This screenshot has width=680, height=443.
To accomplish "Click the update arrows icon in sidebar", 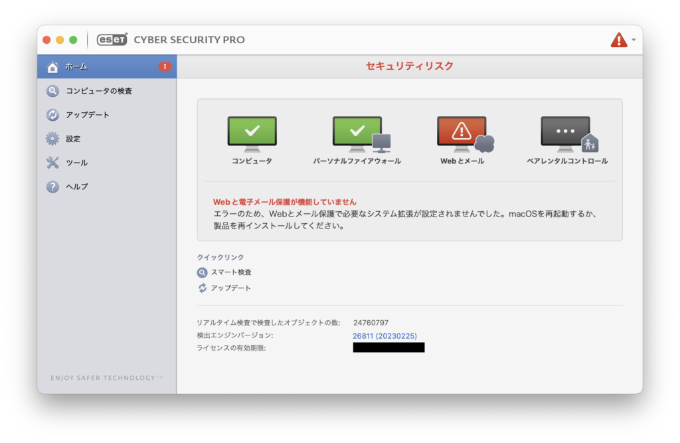I will pos(52,114).
